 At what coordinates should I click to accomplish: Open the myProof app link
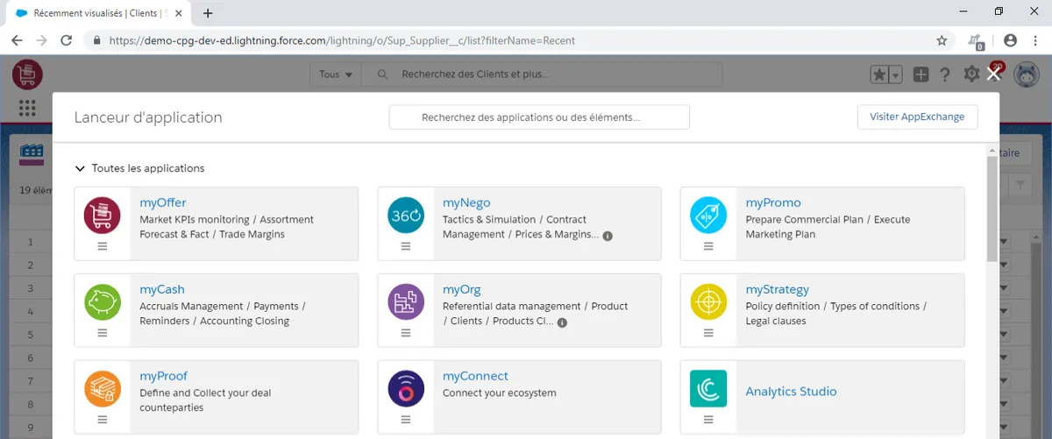point(164,376)
